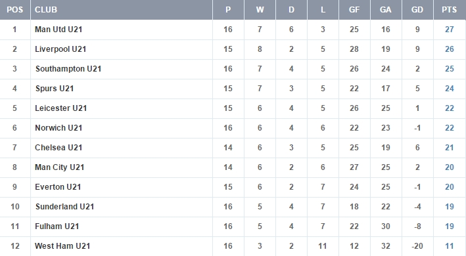Image resolution: width=466 pixels, height=256 pixels.
Task: Click the Spurs U21 club name
Action: click(x=55, y=89)
